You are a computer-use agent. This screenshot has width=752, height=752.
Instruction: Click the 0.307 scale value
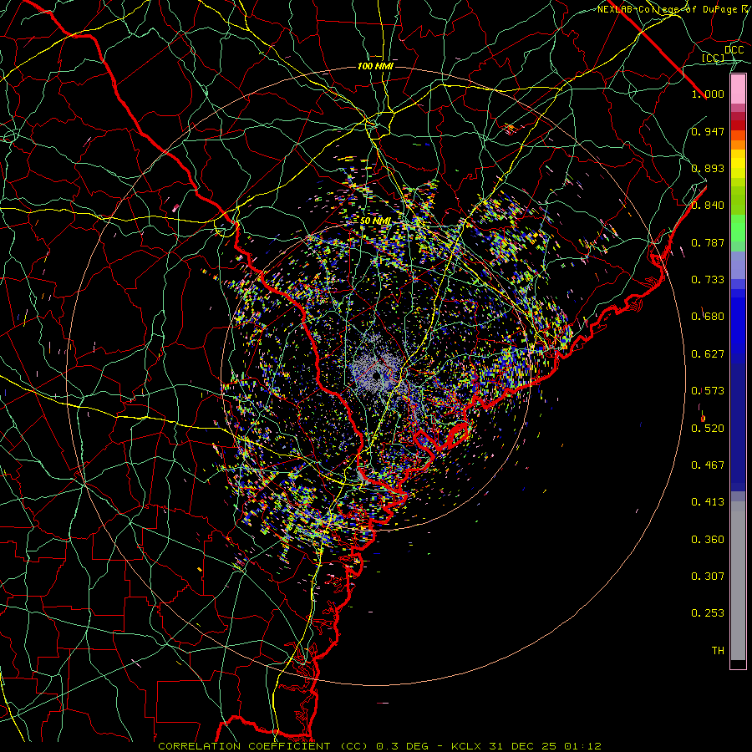[x=708, y=576]
